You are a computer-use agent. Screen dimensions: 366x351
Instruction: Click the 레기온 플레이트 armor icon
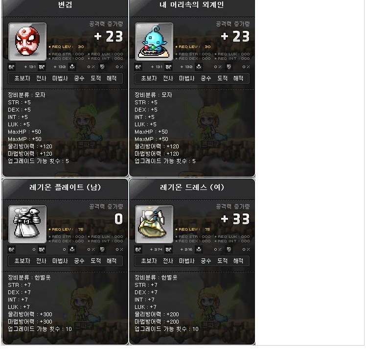pyautogui.click(x=27, y=224)
